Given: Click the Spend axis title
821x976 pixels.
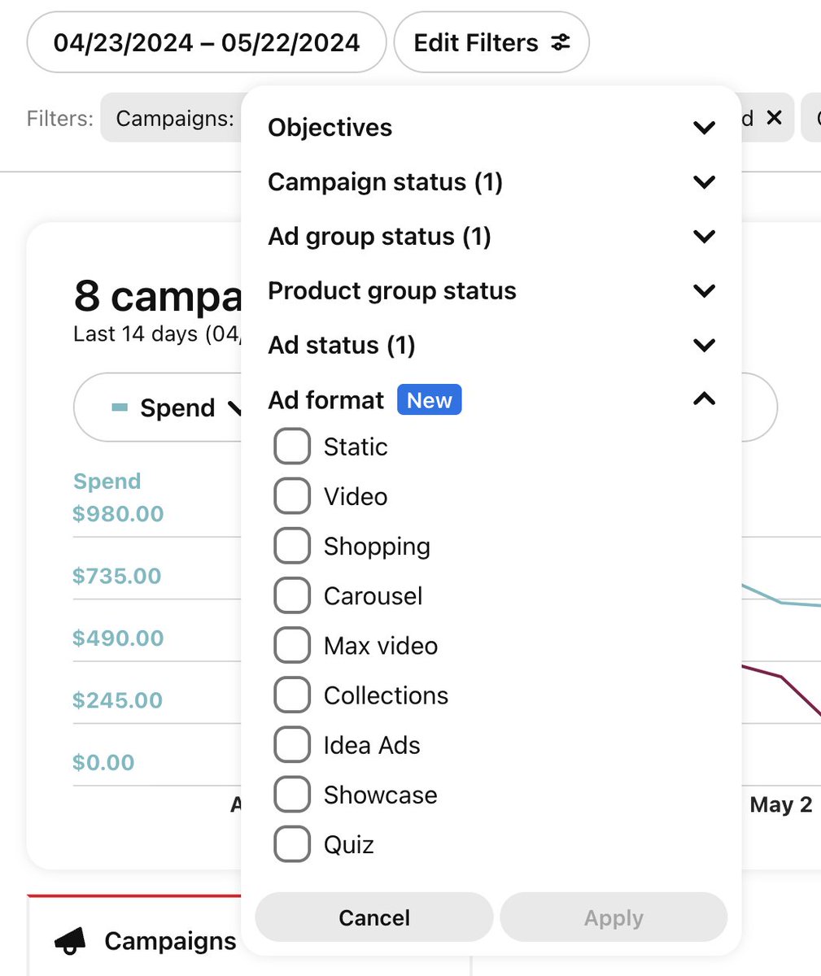Looking at the screenshot, I should pyautogui.click(x=107, y=481).
